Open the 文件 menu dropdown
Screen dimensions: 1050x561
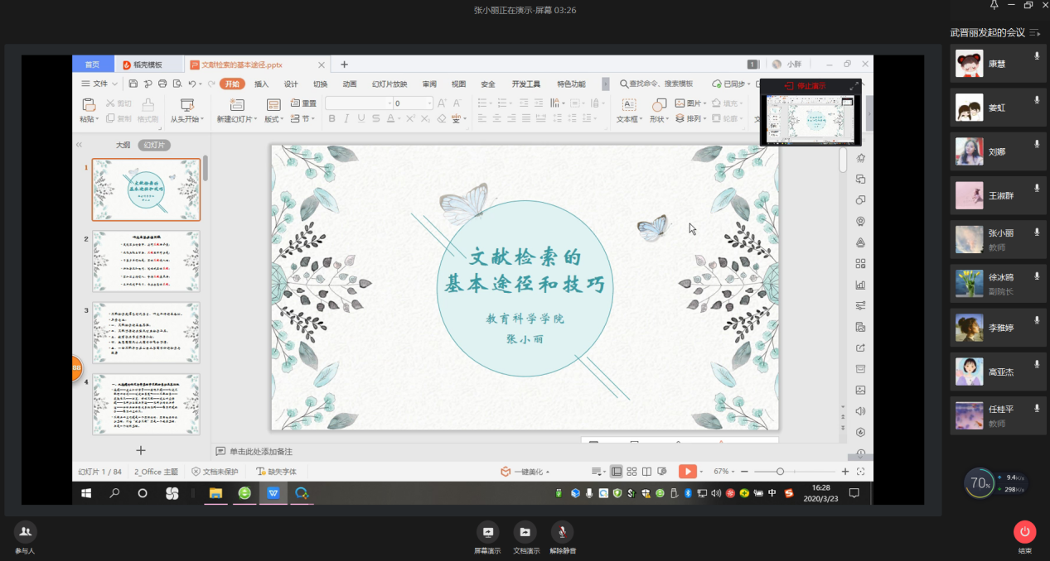pos(100,84)
